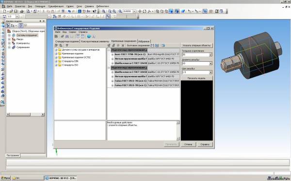Toggle second panel layout button in library toolbar

point(82,36)
